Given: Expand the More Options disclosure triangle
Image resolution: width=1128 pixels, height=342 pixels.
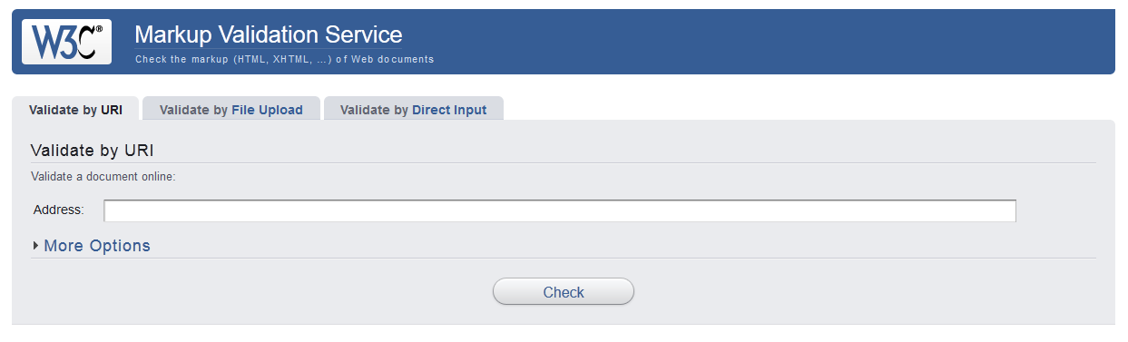Looking at the screenshot, I should click(35, 246).
